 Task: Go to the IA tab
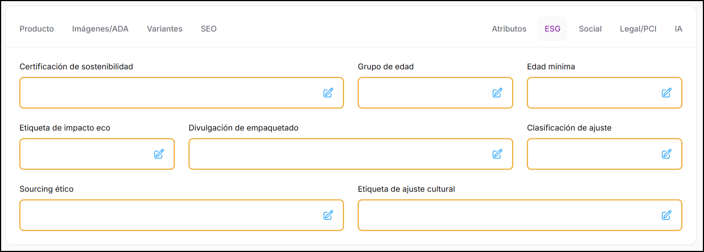pos(678,29)
